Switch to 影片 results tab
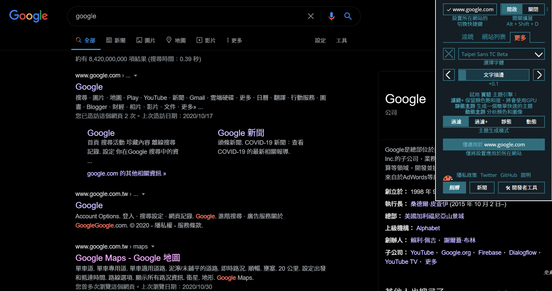This screenshot has height=291, width=552. tap(206, 40)
